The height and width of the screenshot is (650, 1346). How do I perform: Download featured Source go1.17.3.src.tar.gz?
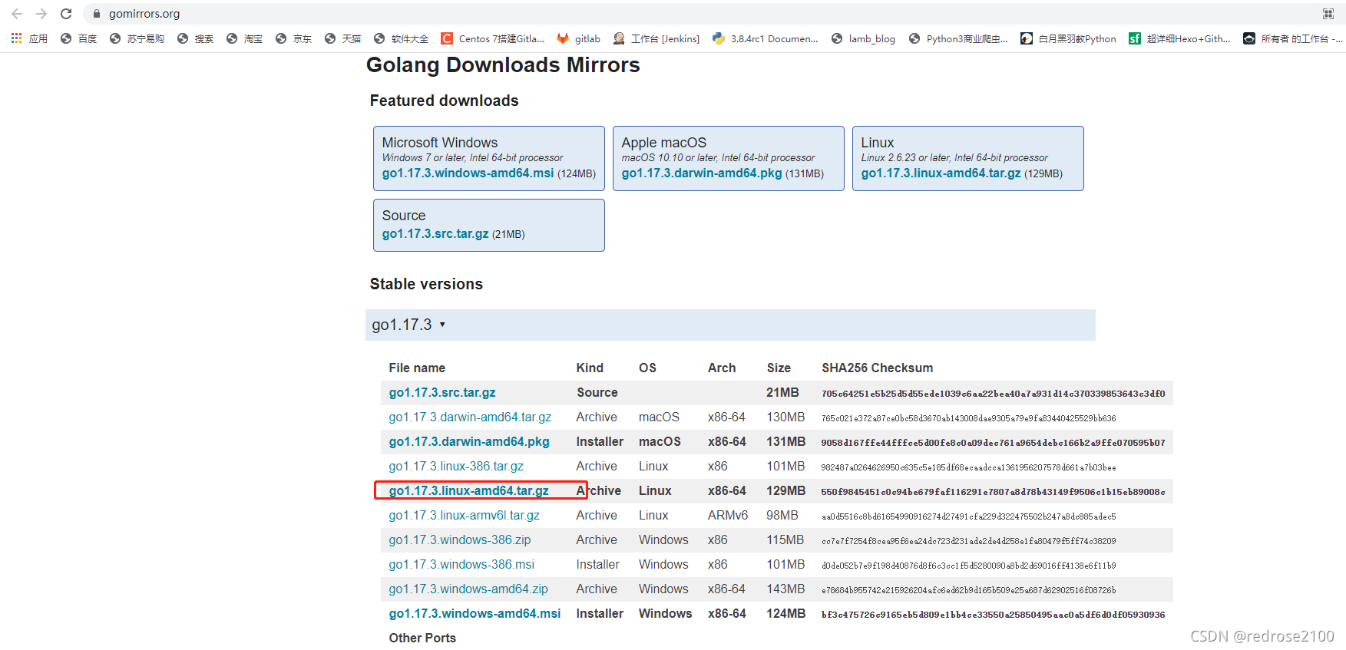tap(435, 234)
